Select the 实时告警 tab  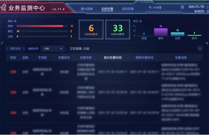(107, 9)
